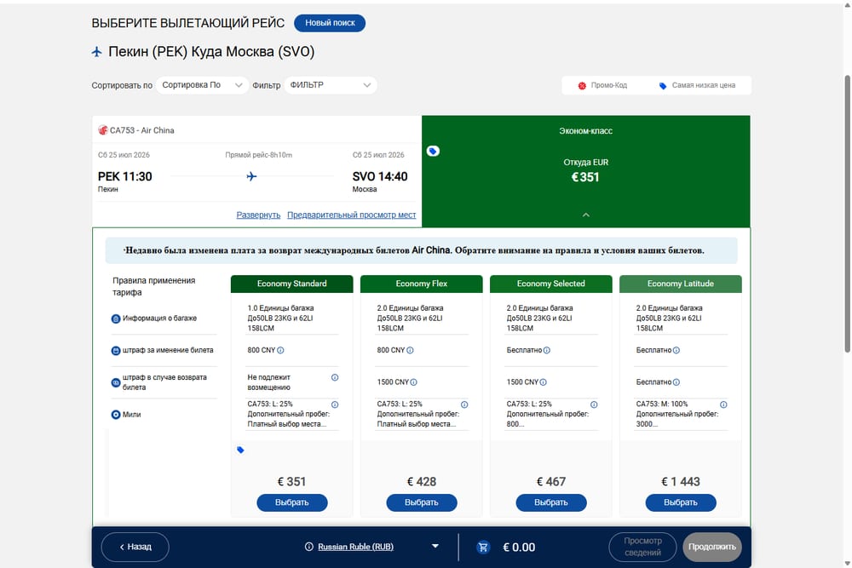Image resolution: width=852 pixels, height=568 pixels.
Task: Select the Economy Flex fare header
Action: [x=422, y=284]
